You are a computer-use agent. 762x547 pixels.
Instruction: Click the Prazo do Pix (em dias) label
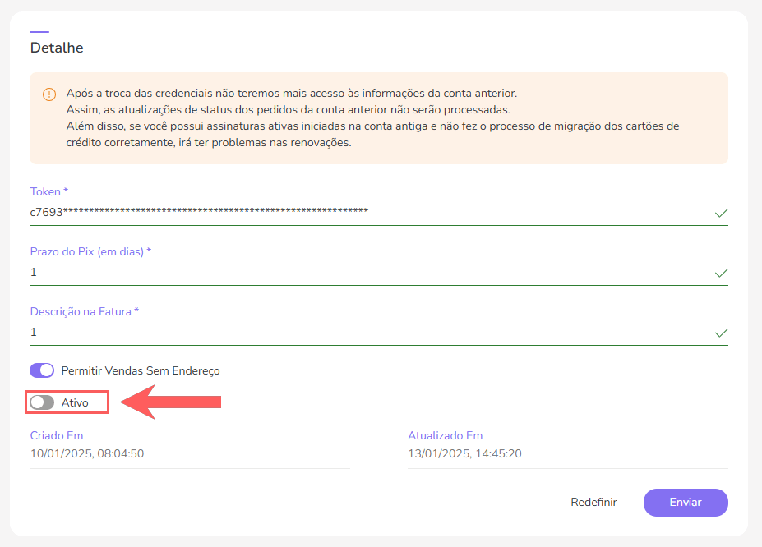pos(91,252)
